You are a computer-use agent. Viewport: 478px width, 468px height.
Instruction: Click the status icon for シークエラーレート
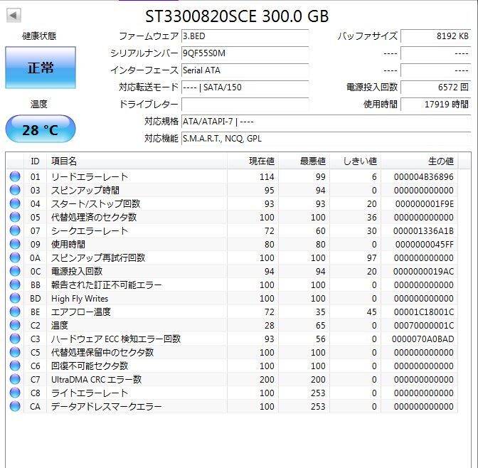[15, 230]
